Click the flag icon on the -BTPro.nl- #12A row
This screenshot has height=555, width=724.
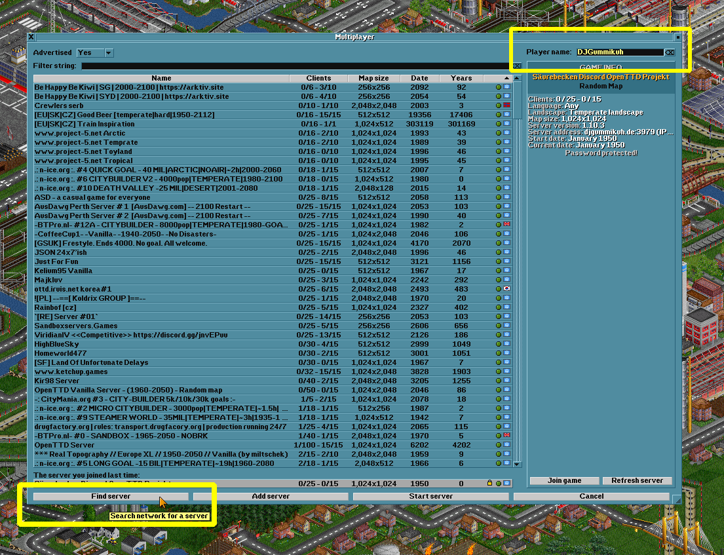pyautogui.click(x=506, y=224)
